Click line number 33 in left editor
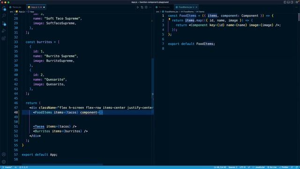The height and width of the screenshot is (169, 300). point(15,42)
